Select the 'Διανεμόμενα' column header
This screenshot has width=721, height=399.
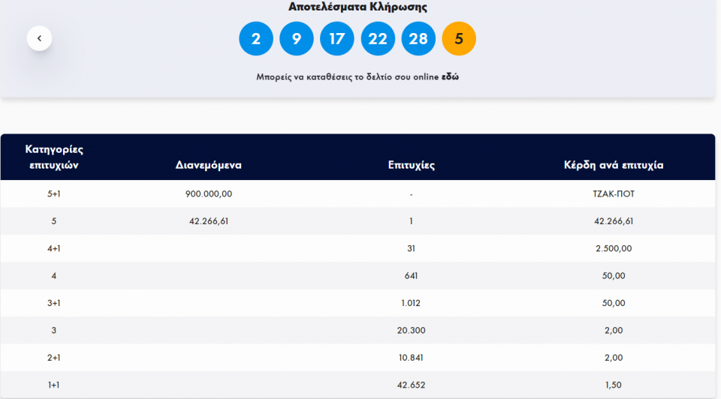pyautogui.click(x=208, y=165)
